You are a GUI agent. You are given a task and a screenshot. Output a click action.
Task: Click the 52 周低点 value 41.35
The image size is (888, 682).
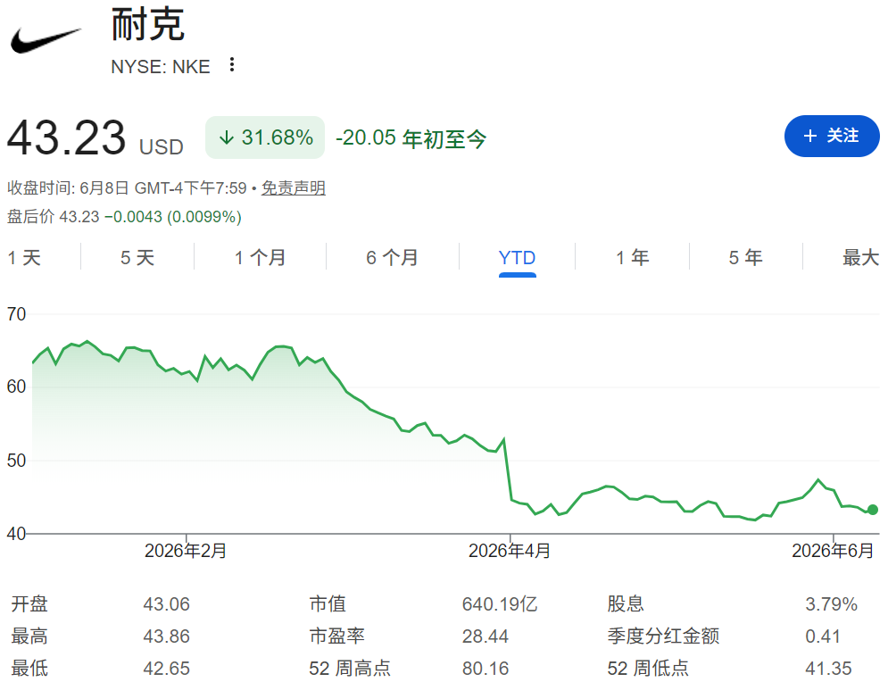828,669
